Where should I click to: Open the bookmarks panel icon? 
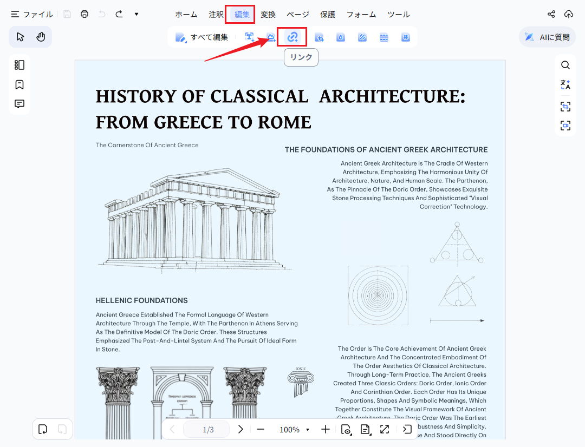click(19, 84)
